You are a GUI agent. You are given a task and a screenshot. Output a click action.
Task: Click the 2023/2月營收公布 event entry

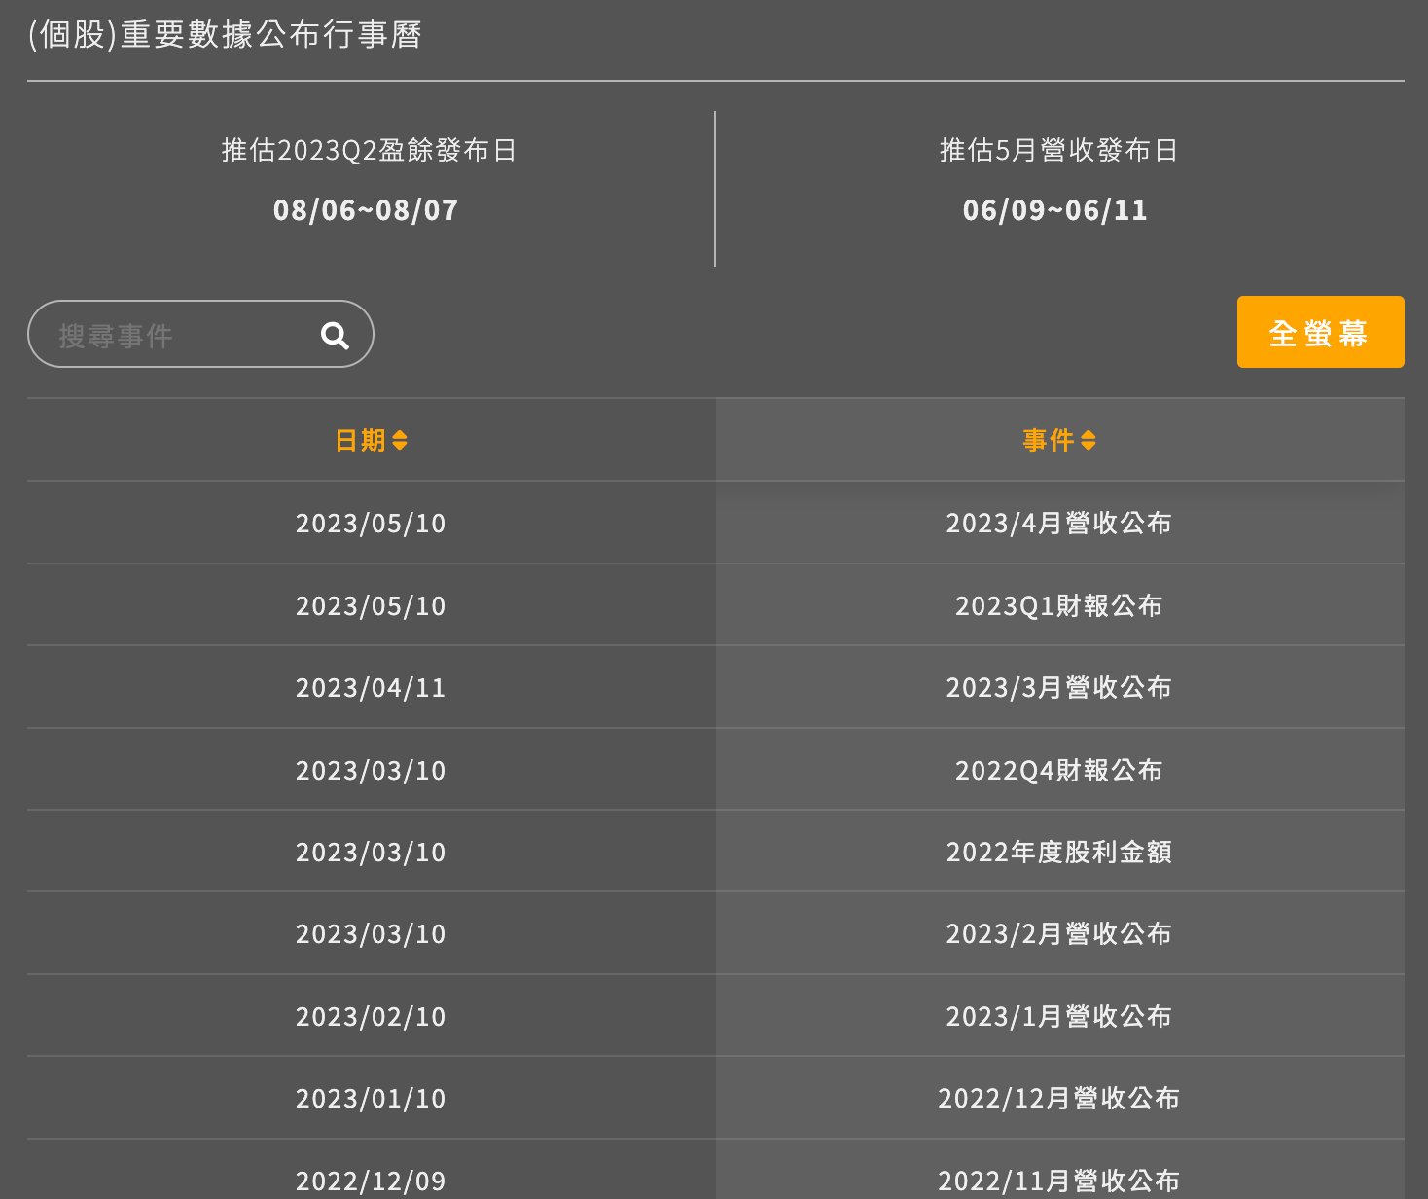tap(1058, 934)
